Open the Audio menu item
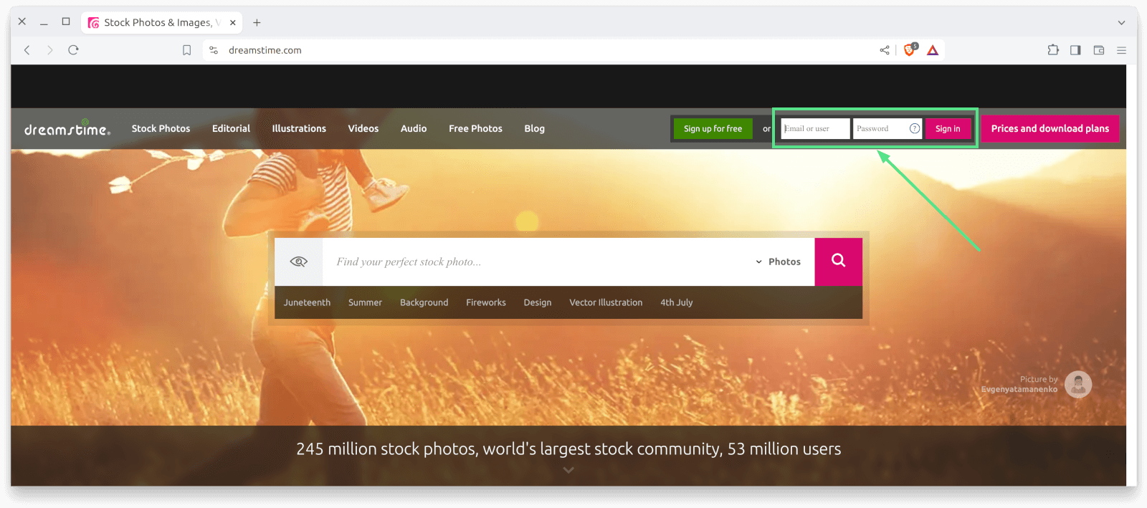 click(414, 128)
